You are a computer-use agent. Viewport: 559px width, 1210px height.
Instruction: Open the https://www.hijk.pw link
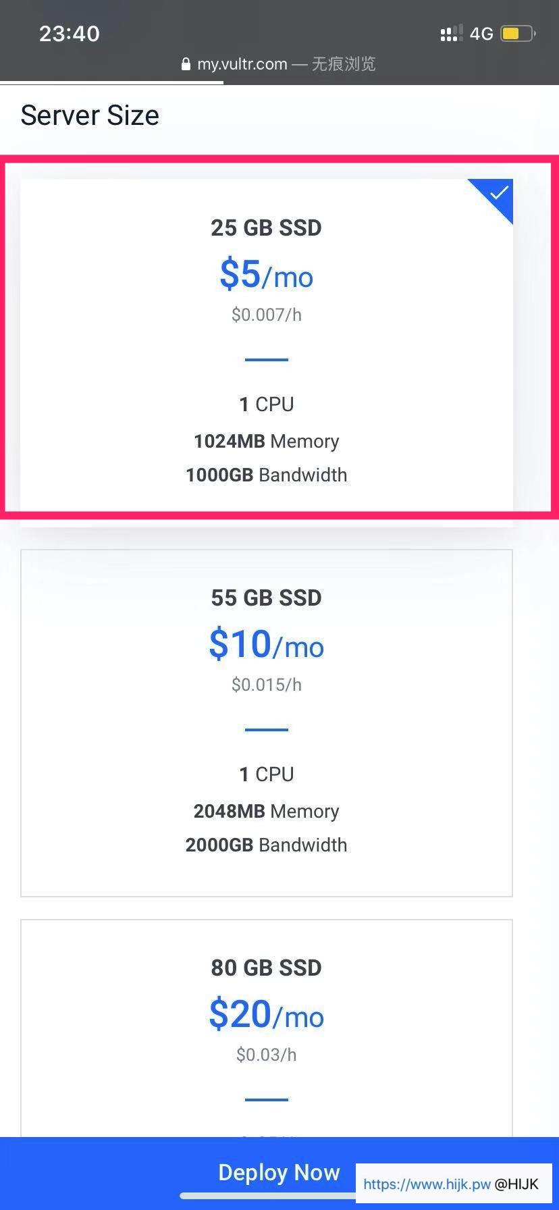tap(427, 1184)
